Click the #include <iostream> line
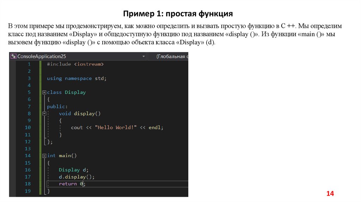Screen dimensions: 361x202 (x=75, y=64)
